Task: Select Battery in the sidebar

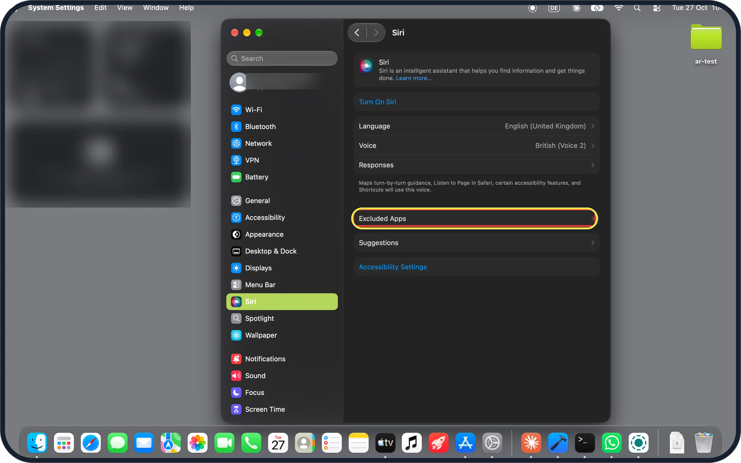Action: pos(282,177)
